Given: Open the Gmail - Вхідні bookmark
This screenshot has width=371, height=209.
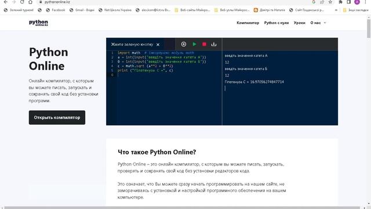Looking at the screenshot, I should click(x=82, y=10).
